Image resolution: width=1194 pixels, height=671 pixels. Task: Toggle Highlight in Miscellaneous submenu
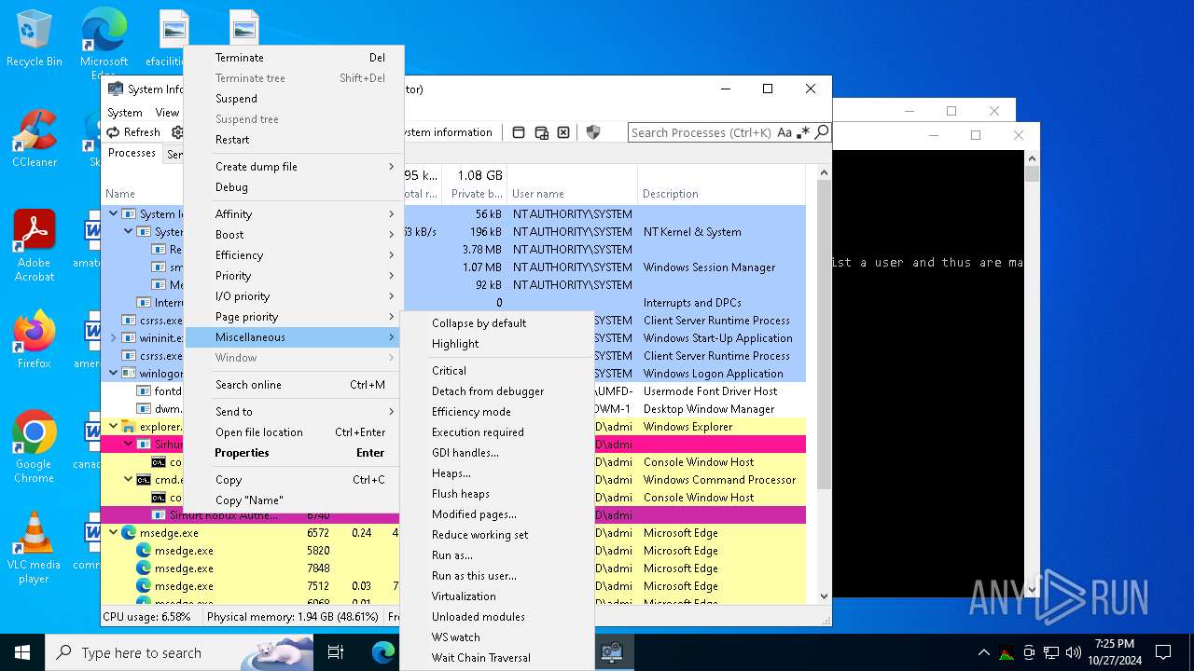click(497, 344)
